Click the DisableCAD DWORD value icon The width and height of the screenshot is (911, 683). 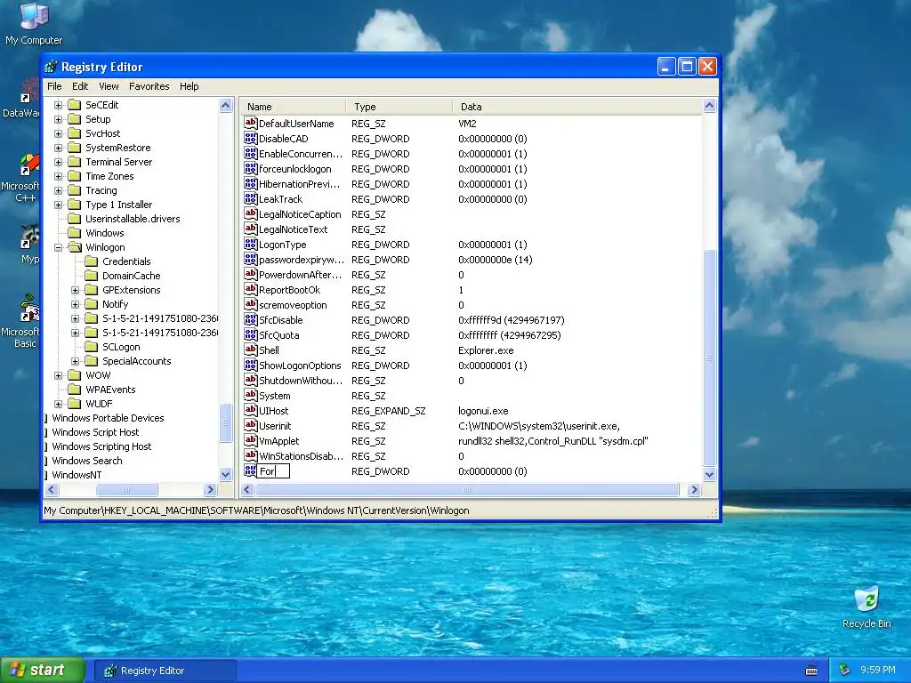[x=250, y=138]
